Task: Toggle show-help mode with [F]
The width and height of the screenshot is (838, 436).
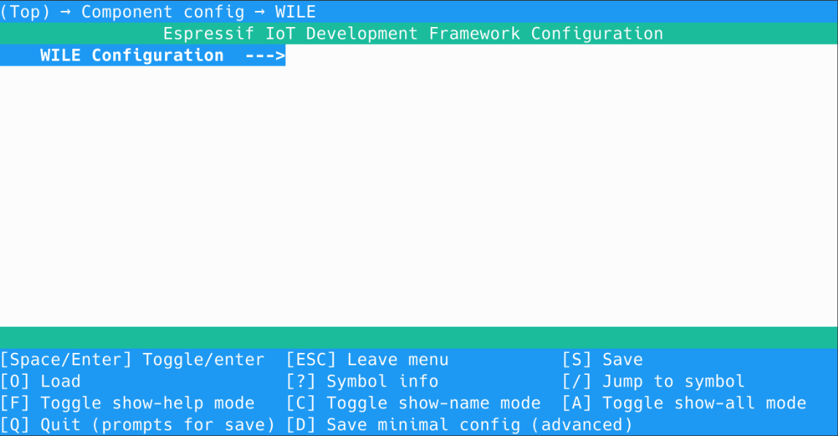Action: [128, 403]
